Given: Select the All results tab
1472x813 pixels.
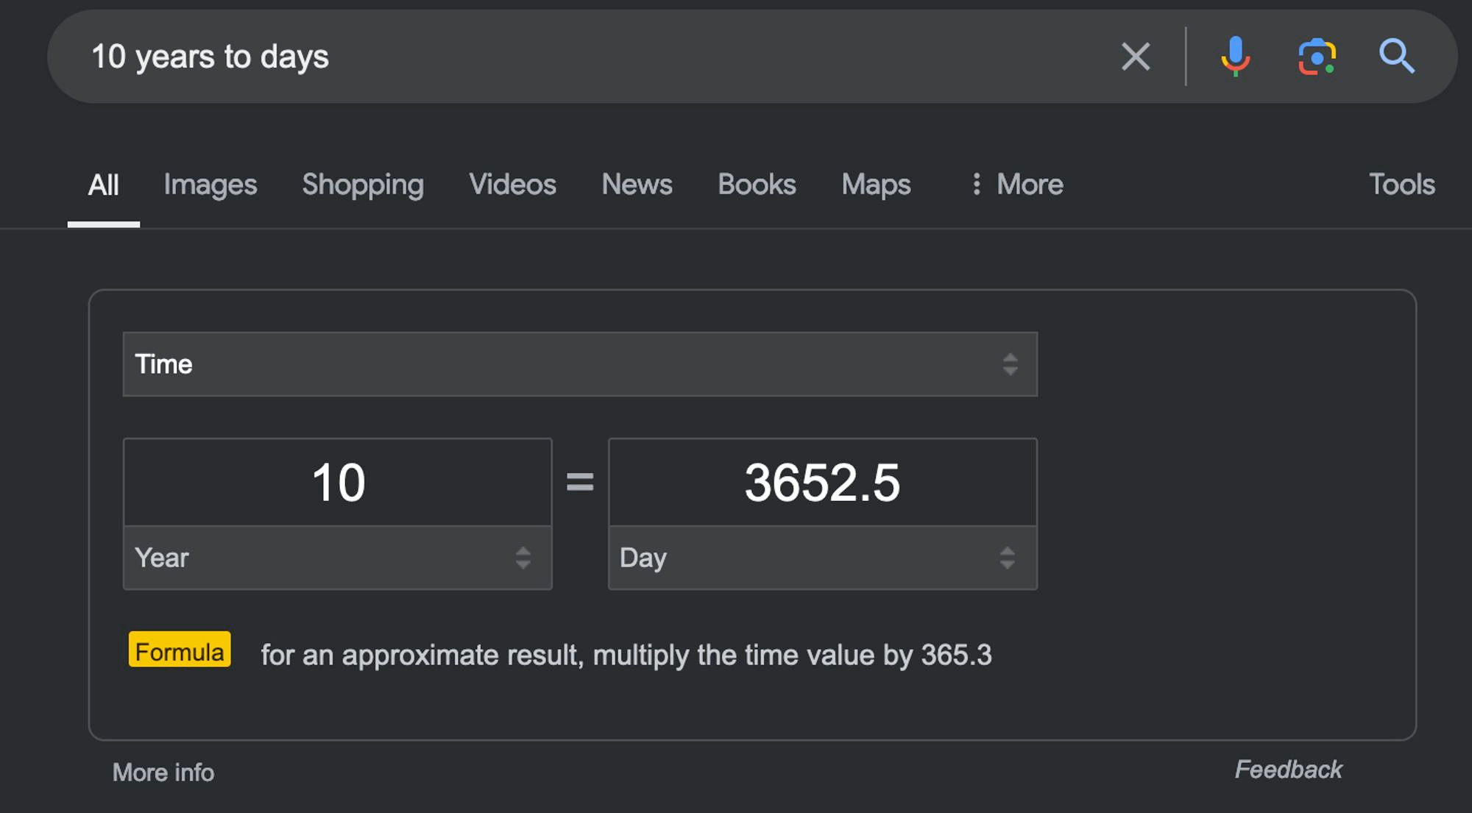Looking at the screenshot, I should [103, 185].
